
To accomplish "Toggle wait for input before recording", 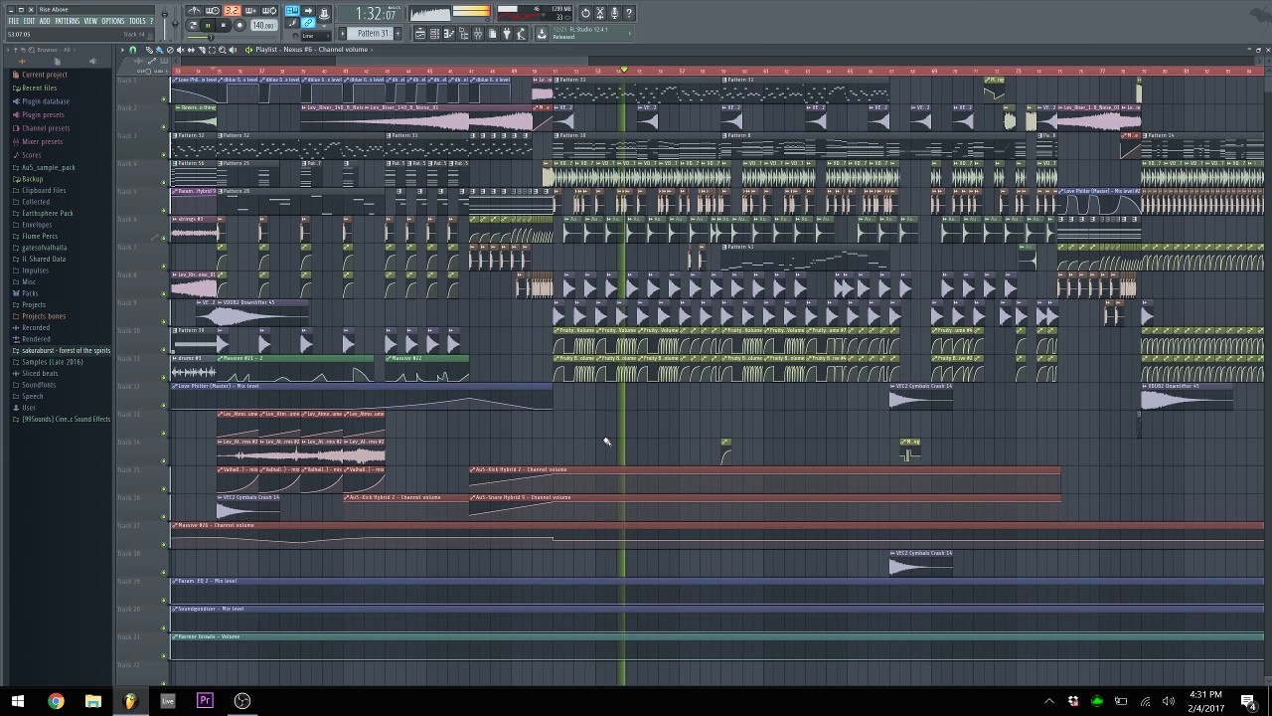I will [213, 11].
